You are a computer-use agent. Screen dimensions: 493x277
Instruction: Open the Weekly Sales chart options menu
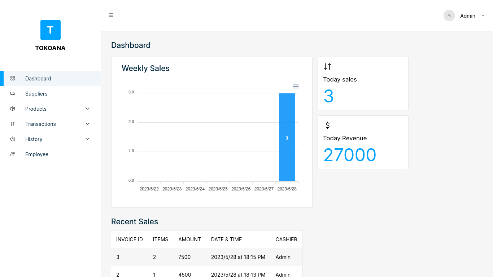(296, 87)
